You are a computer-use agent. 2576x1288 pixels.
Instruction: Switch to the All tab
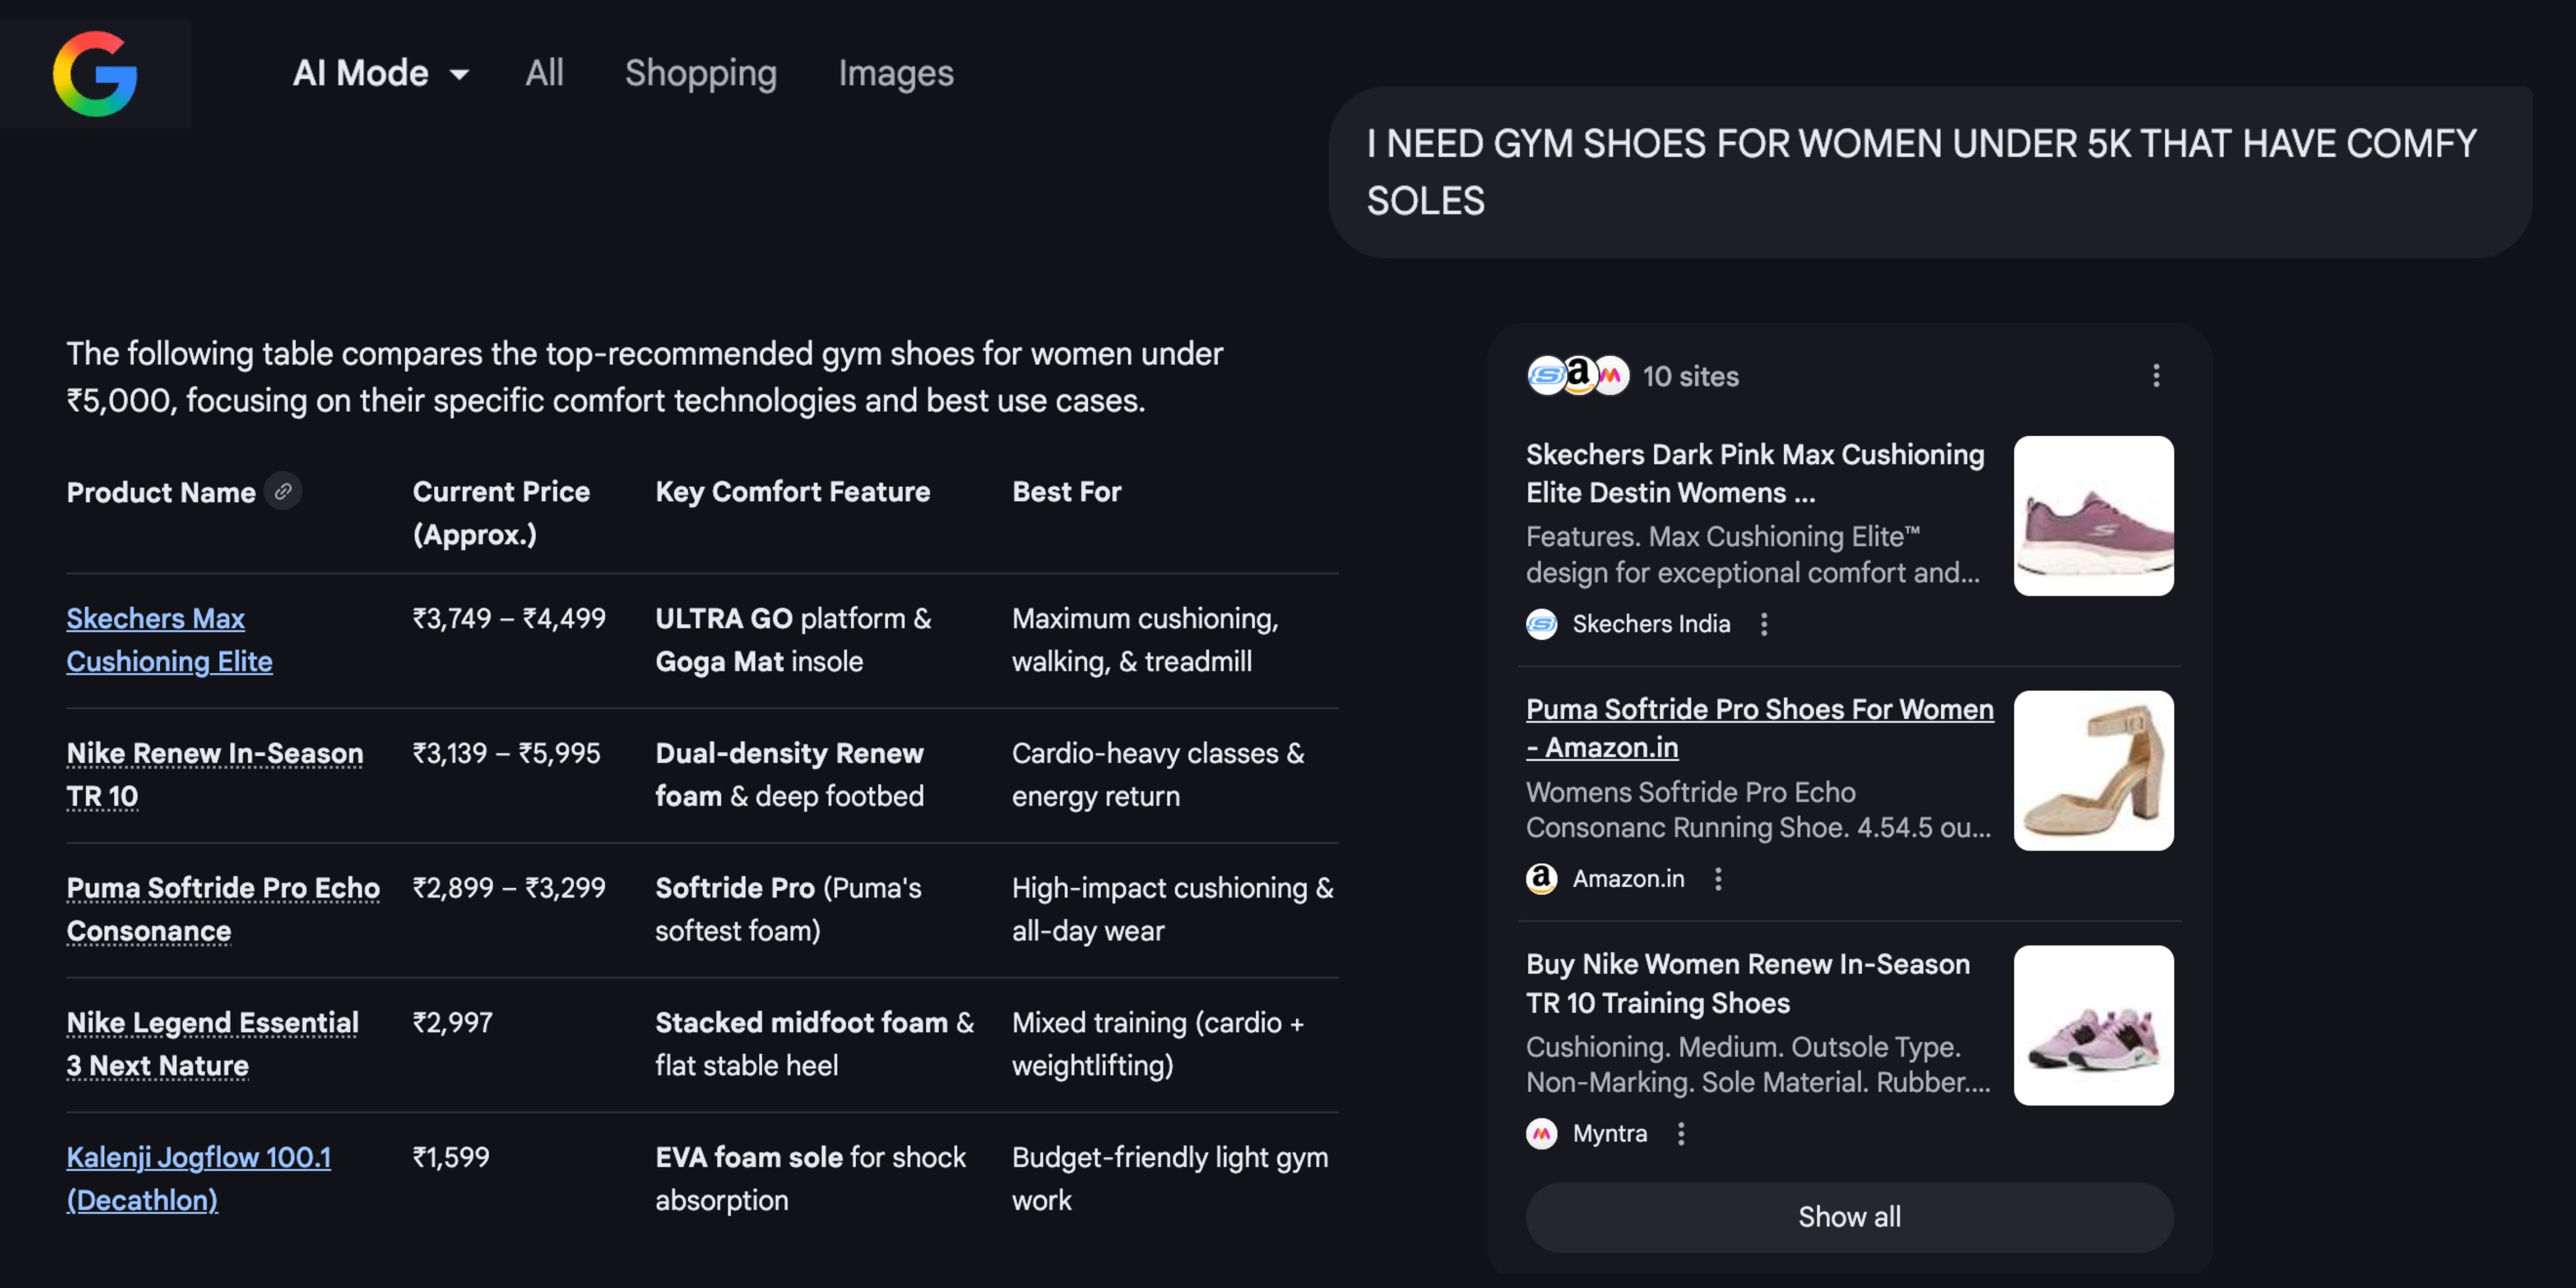click(544, 73)
